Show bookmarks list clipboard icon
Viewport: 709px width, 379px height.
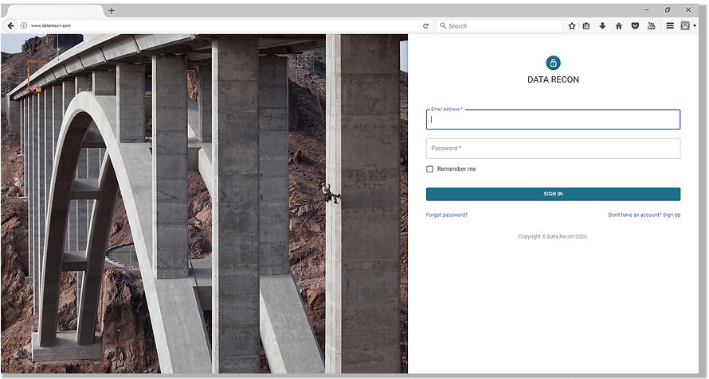coord(586,25)
